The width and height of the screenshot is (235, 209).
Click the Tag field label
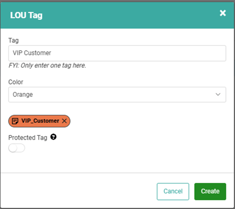point(13,40)
